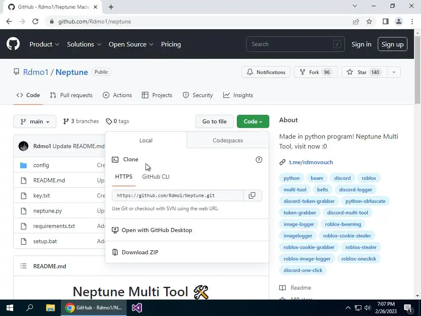This screenshot has width=421, height=316.
Task: Toggle the green Code dropdown button
Action: tap(253, 121)
